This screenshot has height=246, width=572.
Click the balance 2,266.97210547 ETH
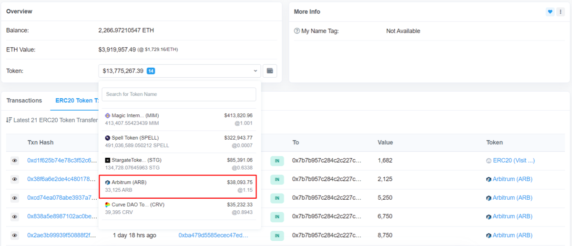126,31
